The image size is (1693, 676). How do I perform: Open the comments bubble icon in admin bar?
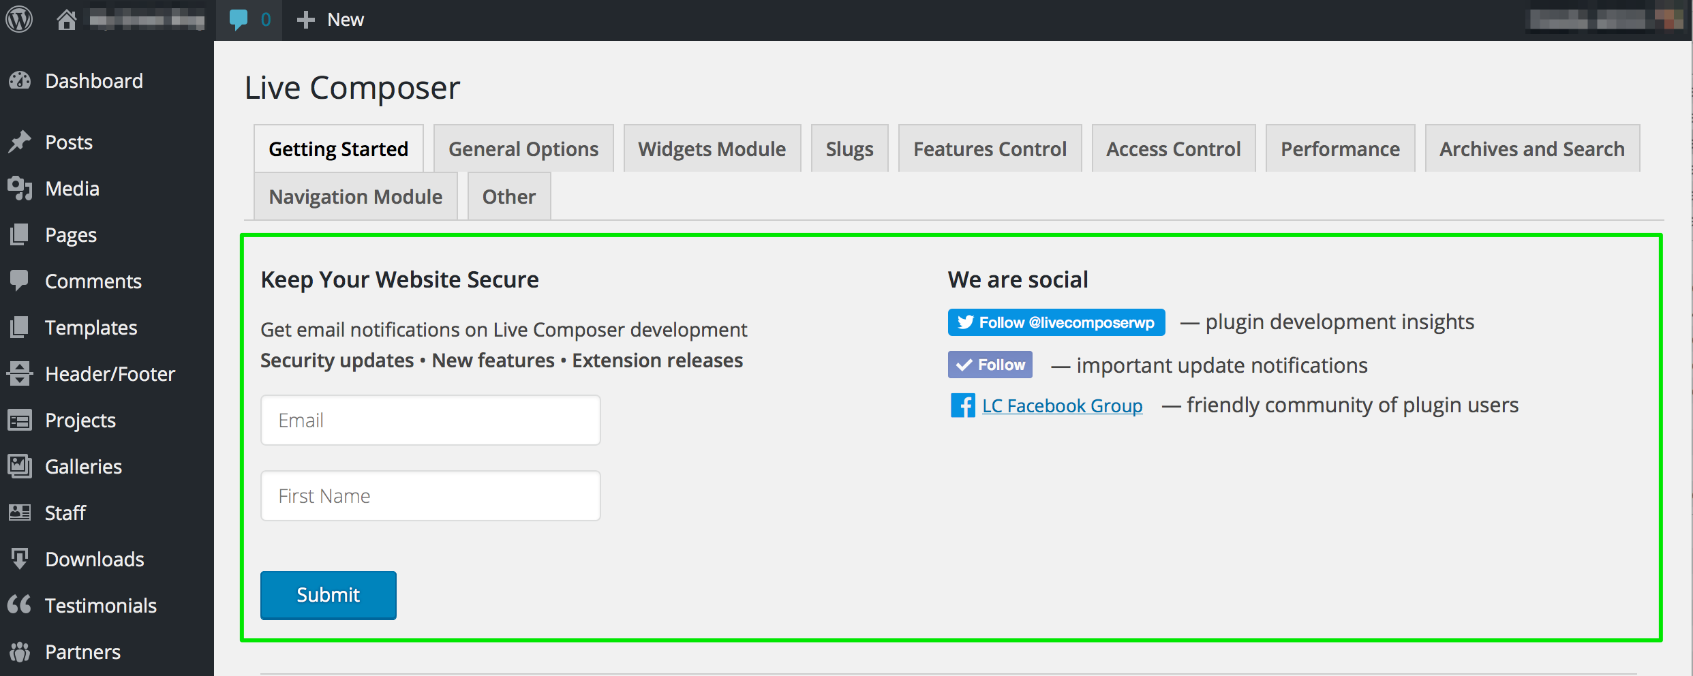tap(239, 20)
